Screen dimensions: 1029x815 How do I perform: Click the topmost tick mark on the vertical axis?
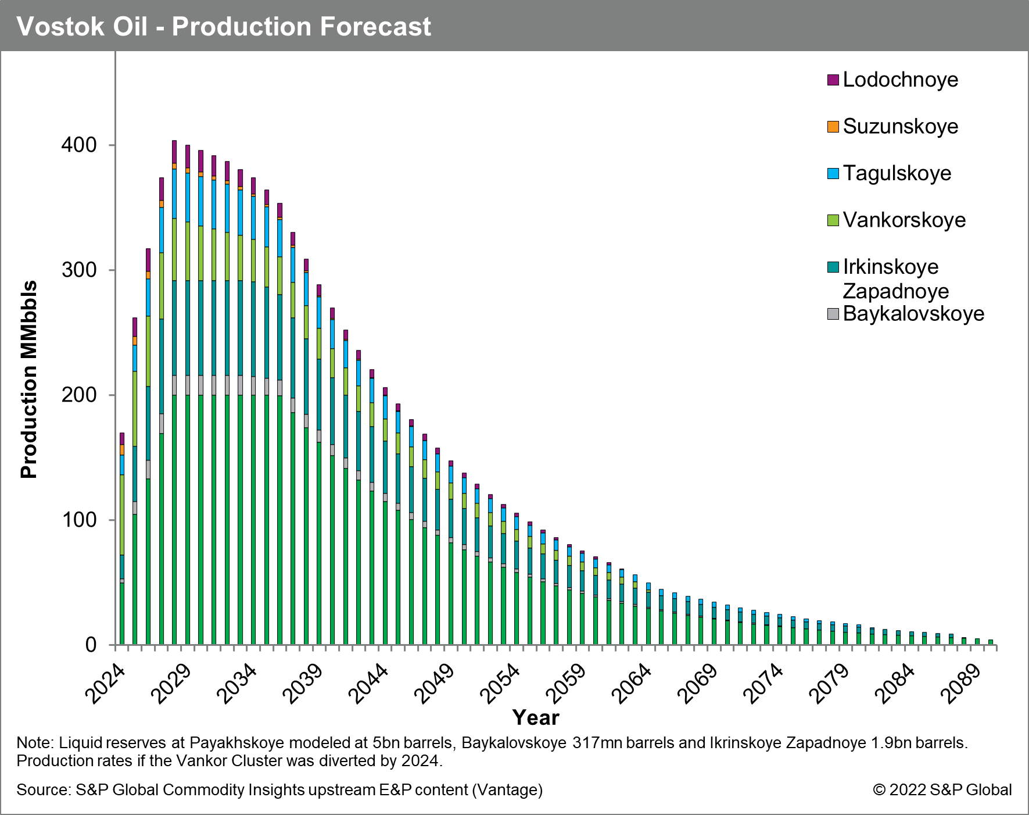(112, 145)
